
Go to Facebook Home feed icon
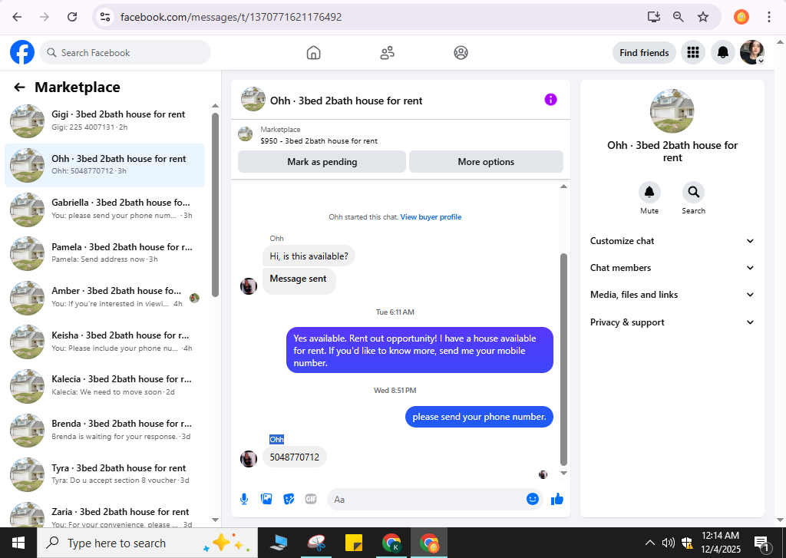click(x=313, y=53)
